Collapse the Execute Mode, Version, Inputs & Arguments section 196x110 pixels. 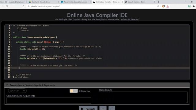pos(97,85)
